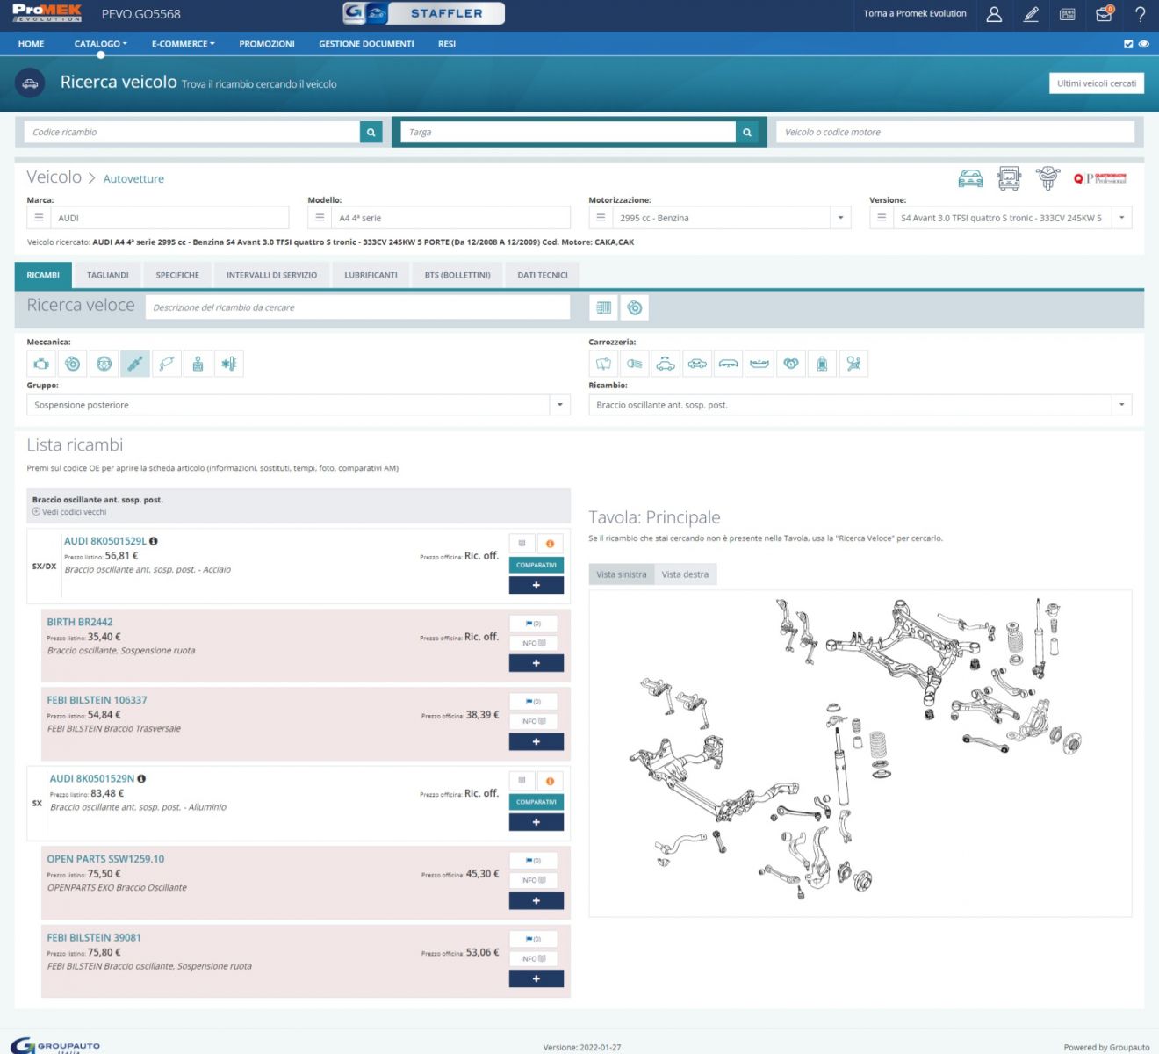The height and width of the screenshot is (1054, 1159).
Task: Select bumper bodywork category icon
Action: [x=760, y=364]
